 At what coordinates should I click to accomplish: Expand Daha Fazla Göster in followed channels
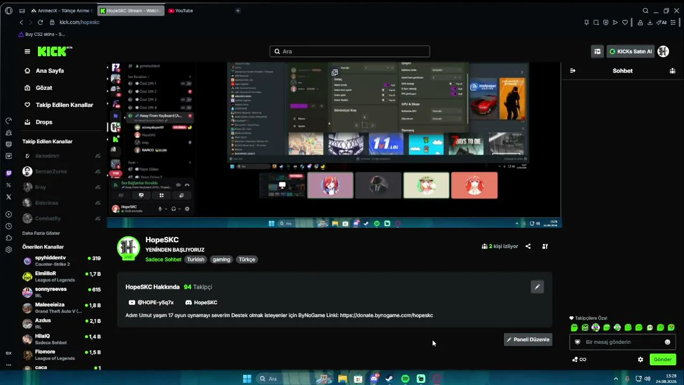pos(41,233)
